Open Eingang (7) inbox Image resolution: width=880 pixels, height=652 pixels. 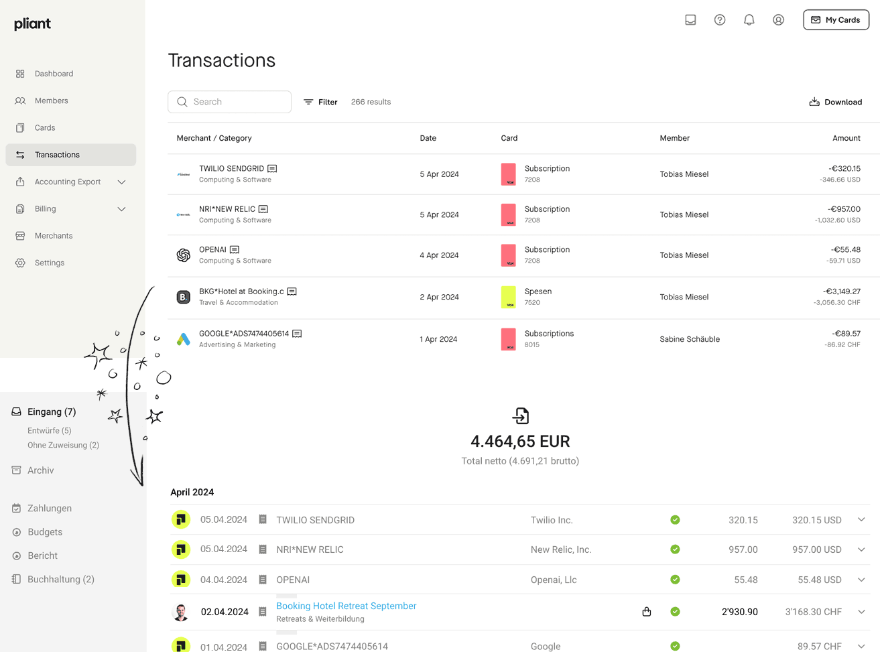click(x=52, y=411)
